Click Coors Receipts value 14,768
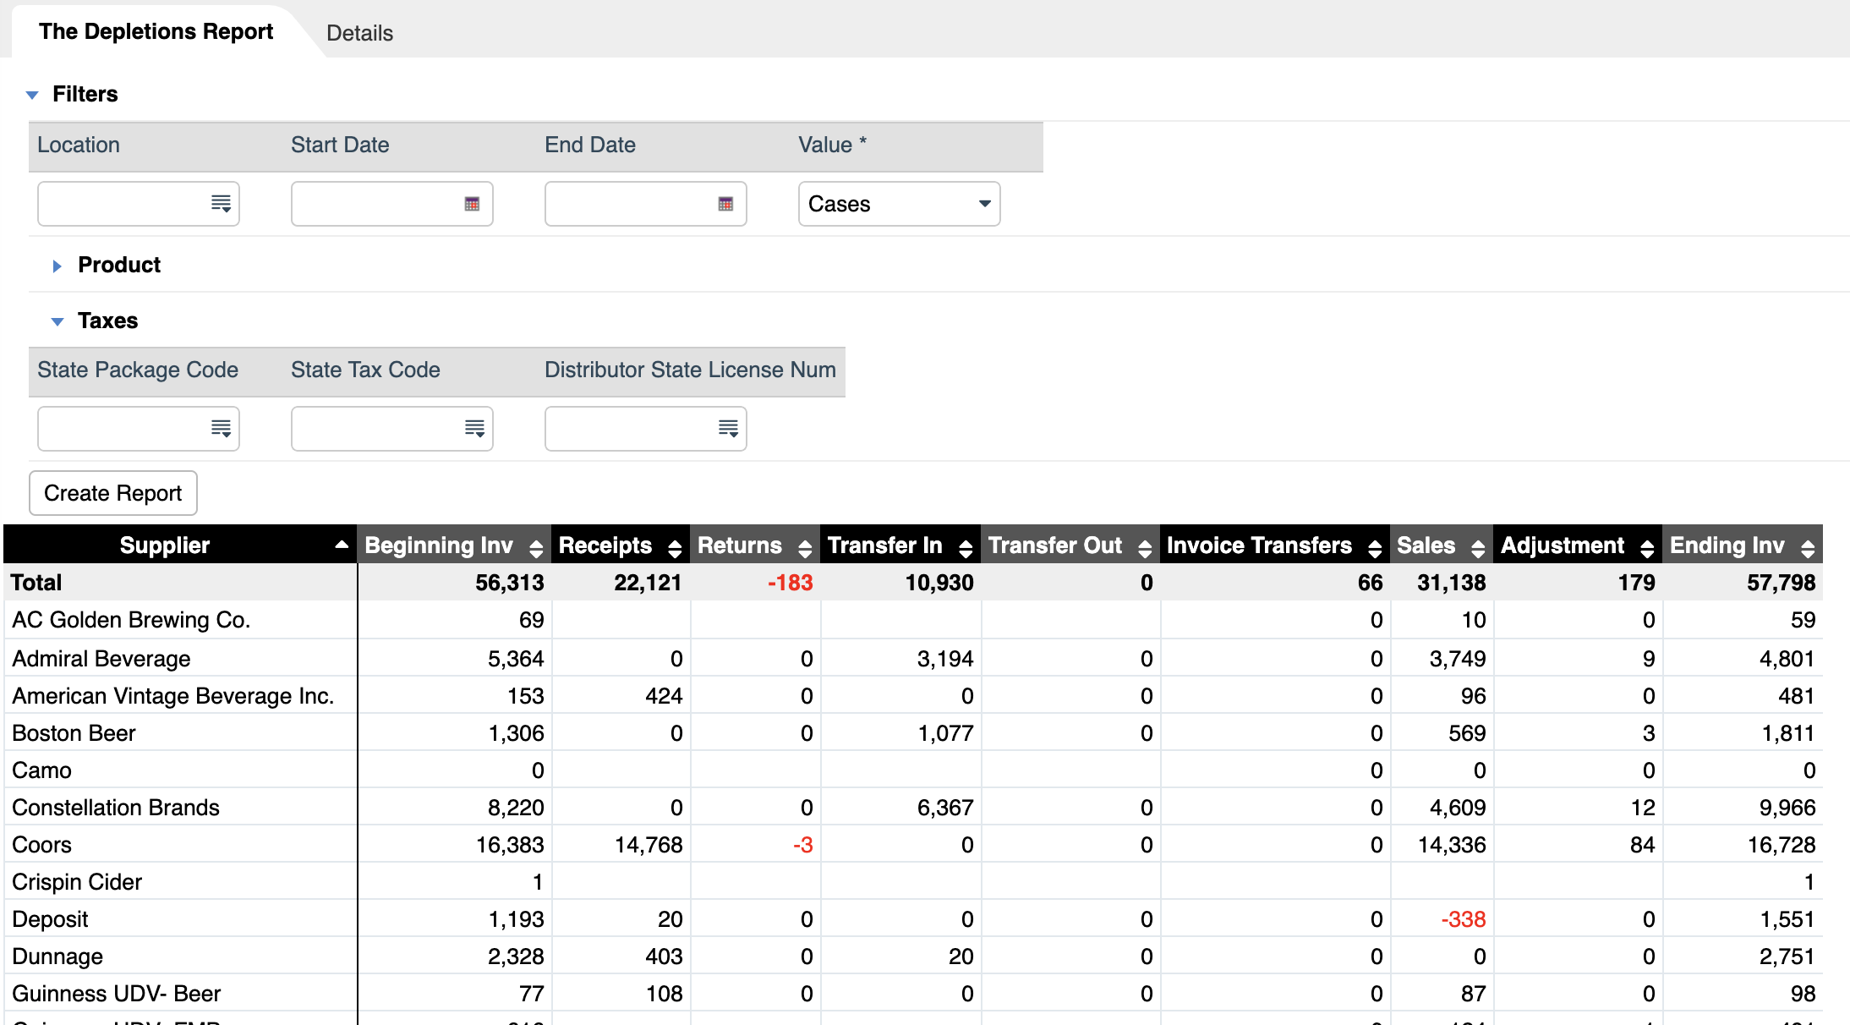 pyautogui.click(x=649, y=845)
